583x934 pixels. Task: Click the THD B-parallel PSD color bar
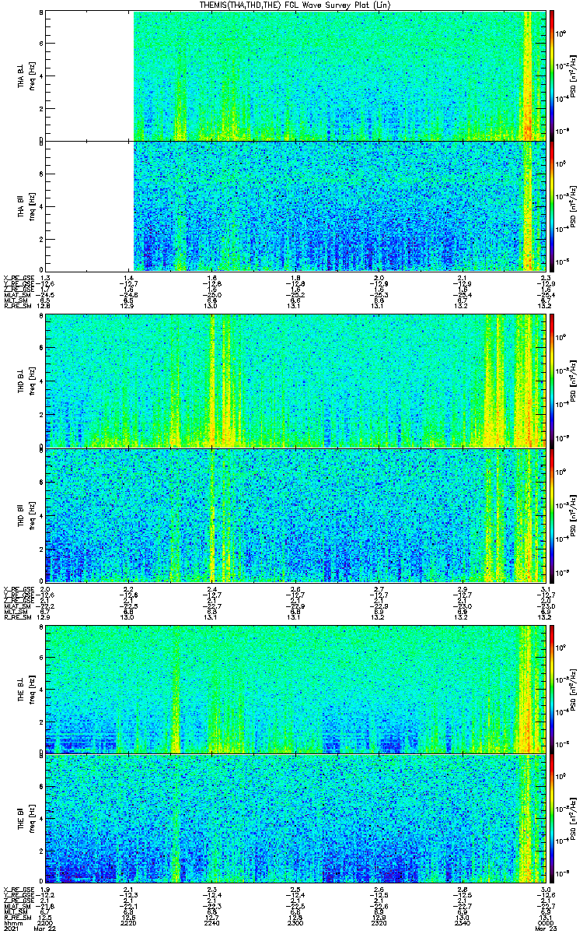(552, 514)
